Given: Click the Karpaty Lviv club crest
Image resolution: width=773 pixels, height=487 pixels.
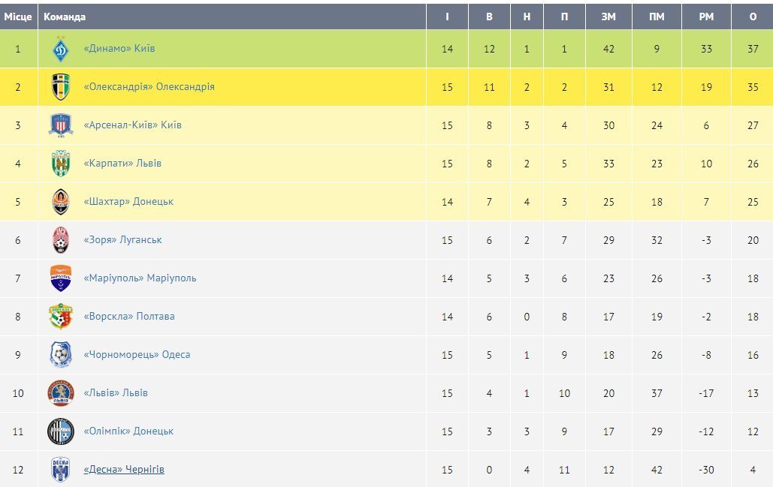Looking at the screenshot, I should (61, 164).
